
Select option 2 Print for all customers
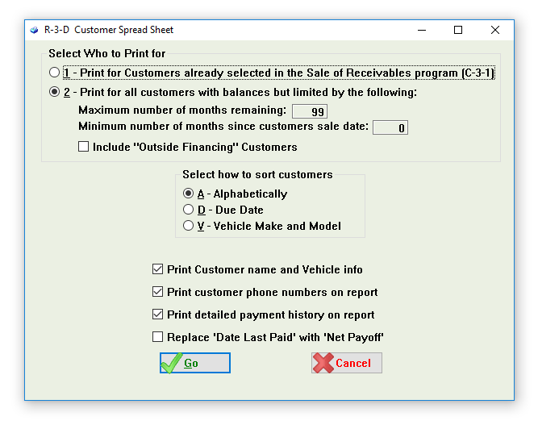(x=54, y=92)
